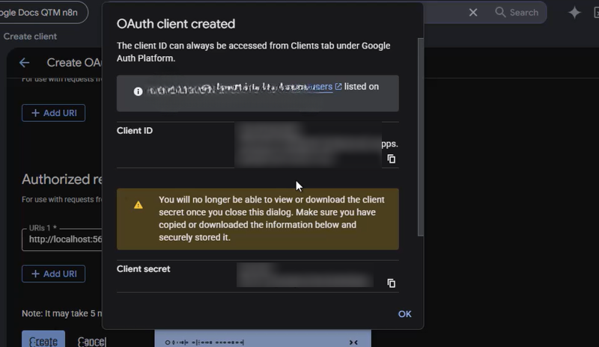Image resolution: width=599 pixels, height=347 pixels.
Task: Click the Search magnifier in top bar
Action: pyautogui.click(x=500, y=12)
